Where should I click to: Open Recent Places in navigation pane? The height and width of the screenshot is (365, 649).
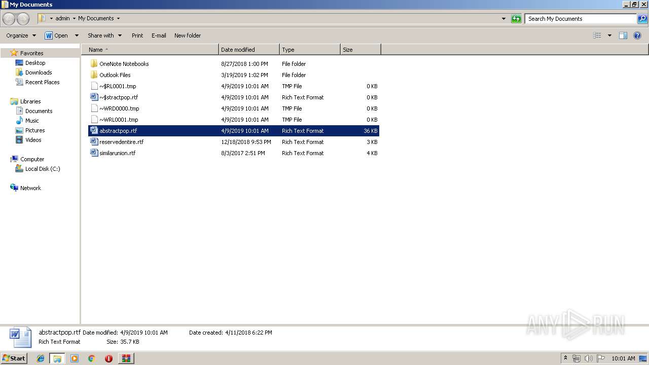pos(42,82)
